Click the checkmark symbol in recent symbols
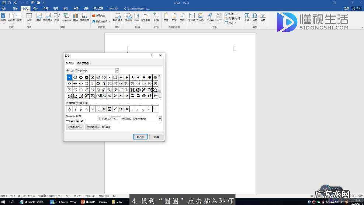This screenshot has height=205, width=364. [x=115, y=109]
